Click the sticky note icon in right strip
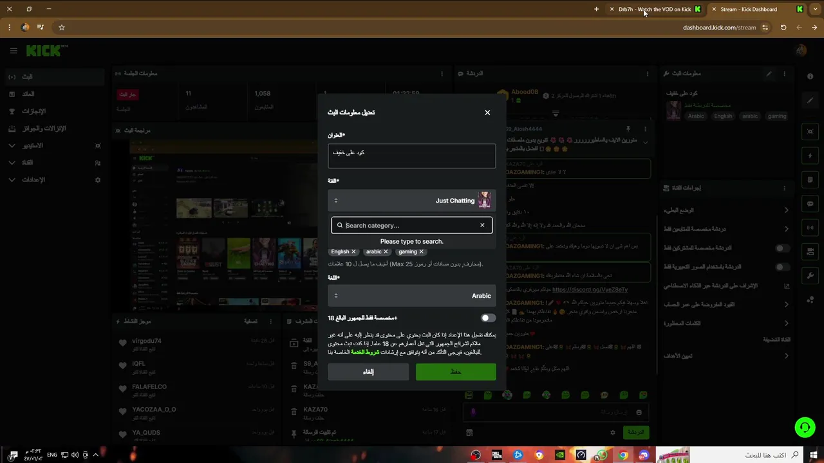The image size is (824, 463). pos(810,180)
